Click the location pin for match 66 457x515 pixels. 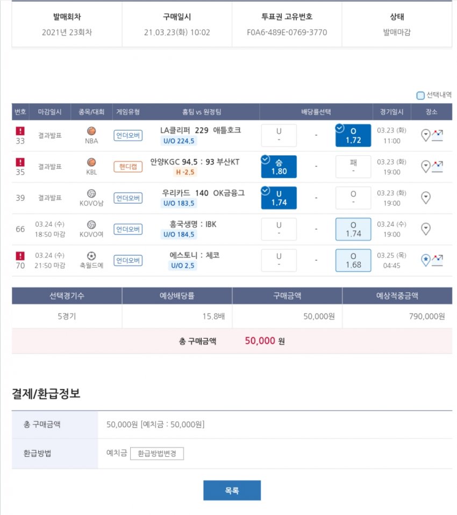(x=425, y=229)
